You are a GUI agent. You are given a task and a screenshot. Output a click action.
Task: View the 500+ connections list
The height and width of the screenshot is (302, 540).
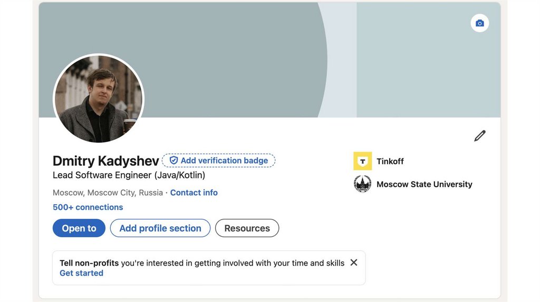[88, 207]
